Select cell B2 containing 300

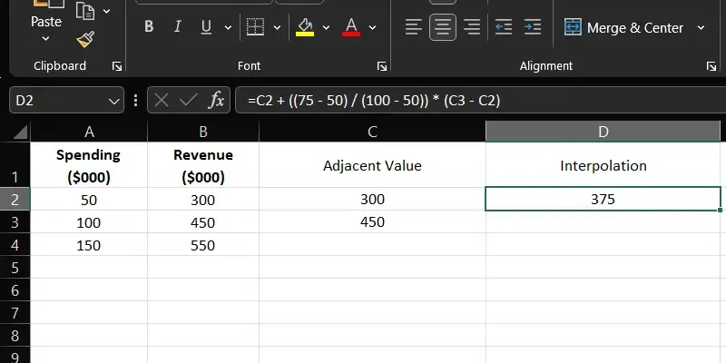click(203, 199)
